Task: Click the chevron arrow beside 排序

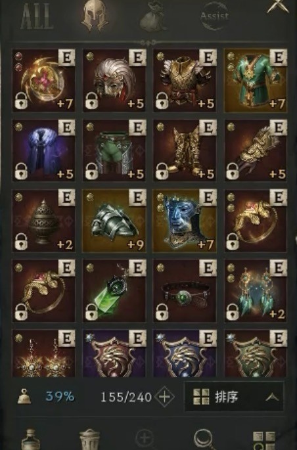Action: point(272,397)
